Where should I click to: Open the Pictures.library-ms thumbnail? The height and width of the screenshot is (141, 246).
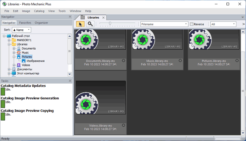(x=214, y=39)
